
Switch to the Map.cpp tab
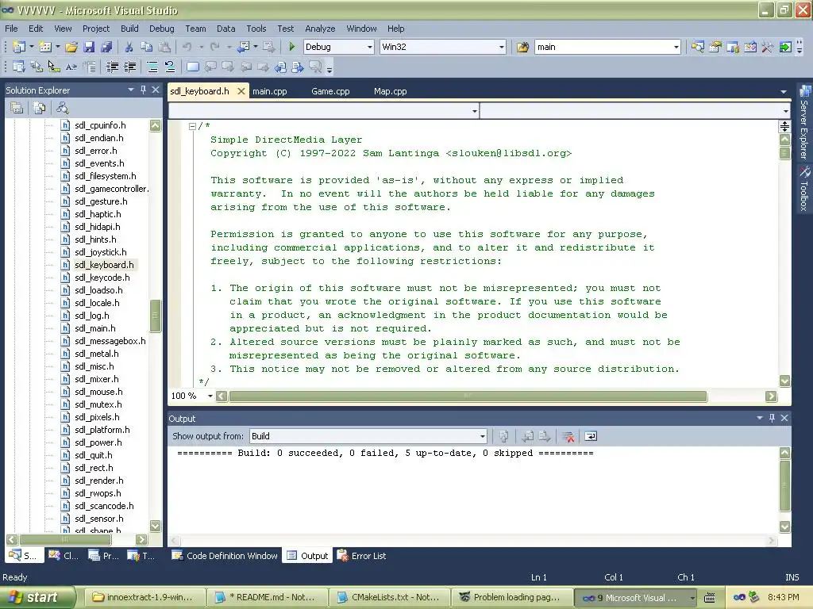click(x=390, y=91)
